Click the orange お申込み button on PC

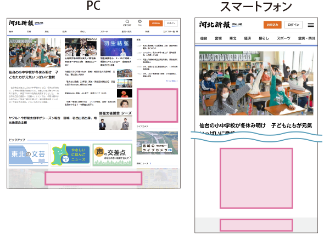coord(156,24)
